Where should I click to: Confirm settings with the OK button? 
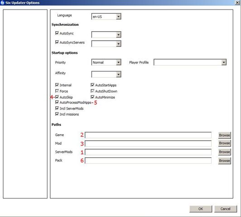tap(201, 209)
